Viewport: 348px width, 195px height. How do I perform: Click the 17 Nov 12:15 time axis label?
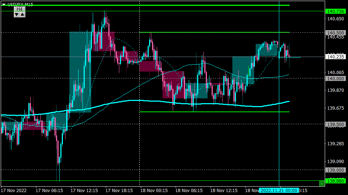click(84, 191)
